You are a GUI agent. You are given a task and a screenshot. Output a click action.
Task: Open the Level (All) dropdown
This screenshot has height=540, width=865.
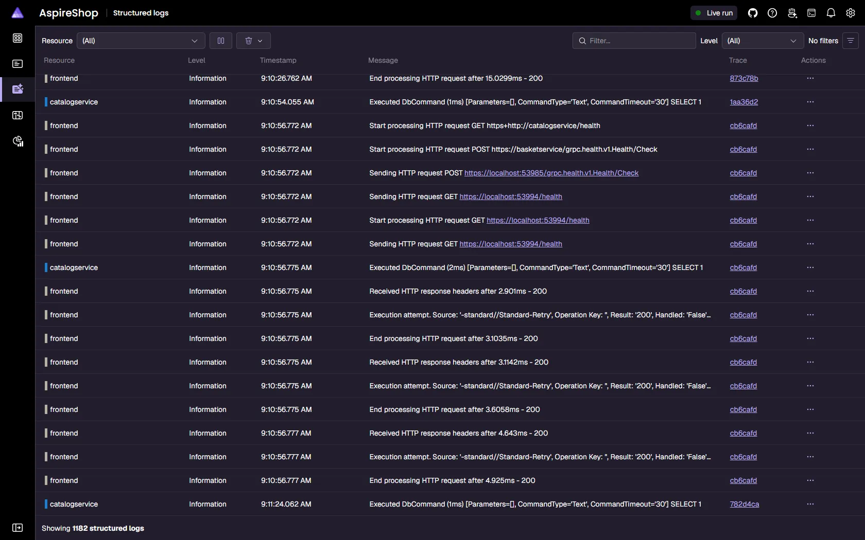click(x=763, y=41)
